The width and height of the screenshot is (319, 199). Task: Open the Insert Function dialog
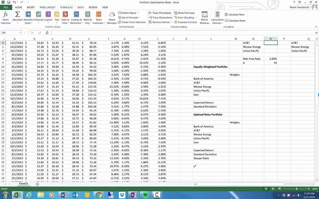coord(6,18)
